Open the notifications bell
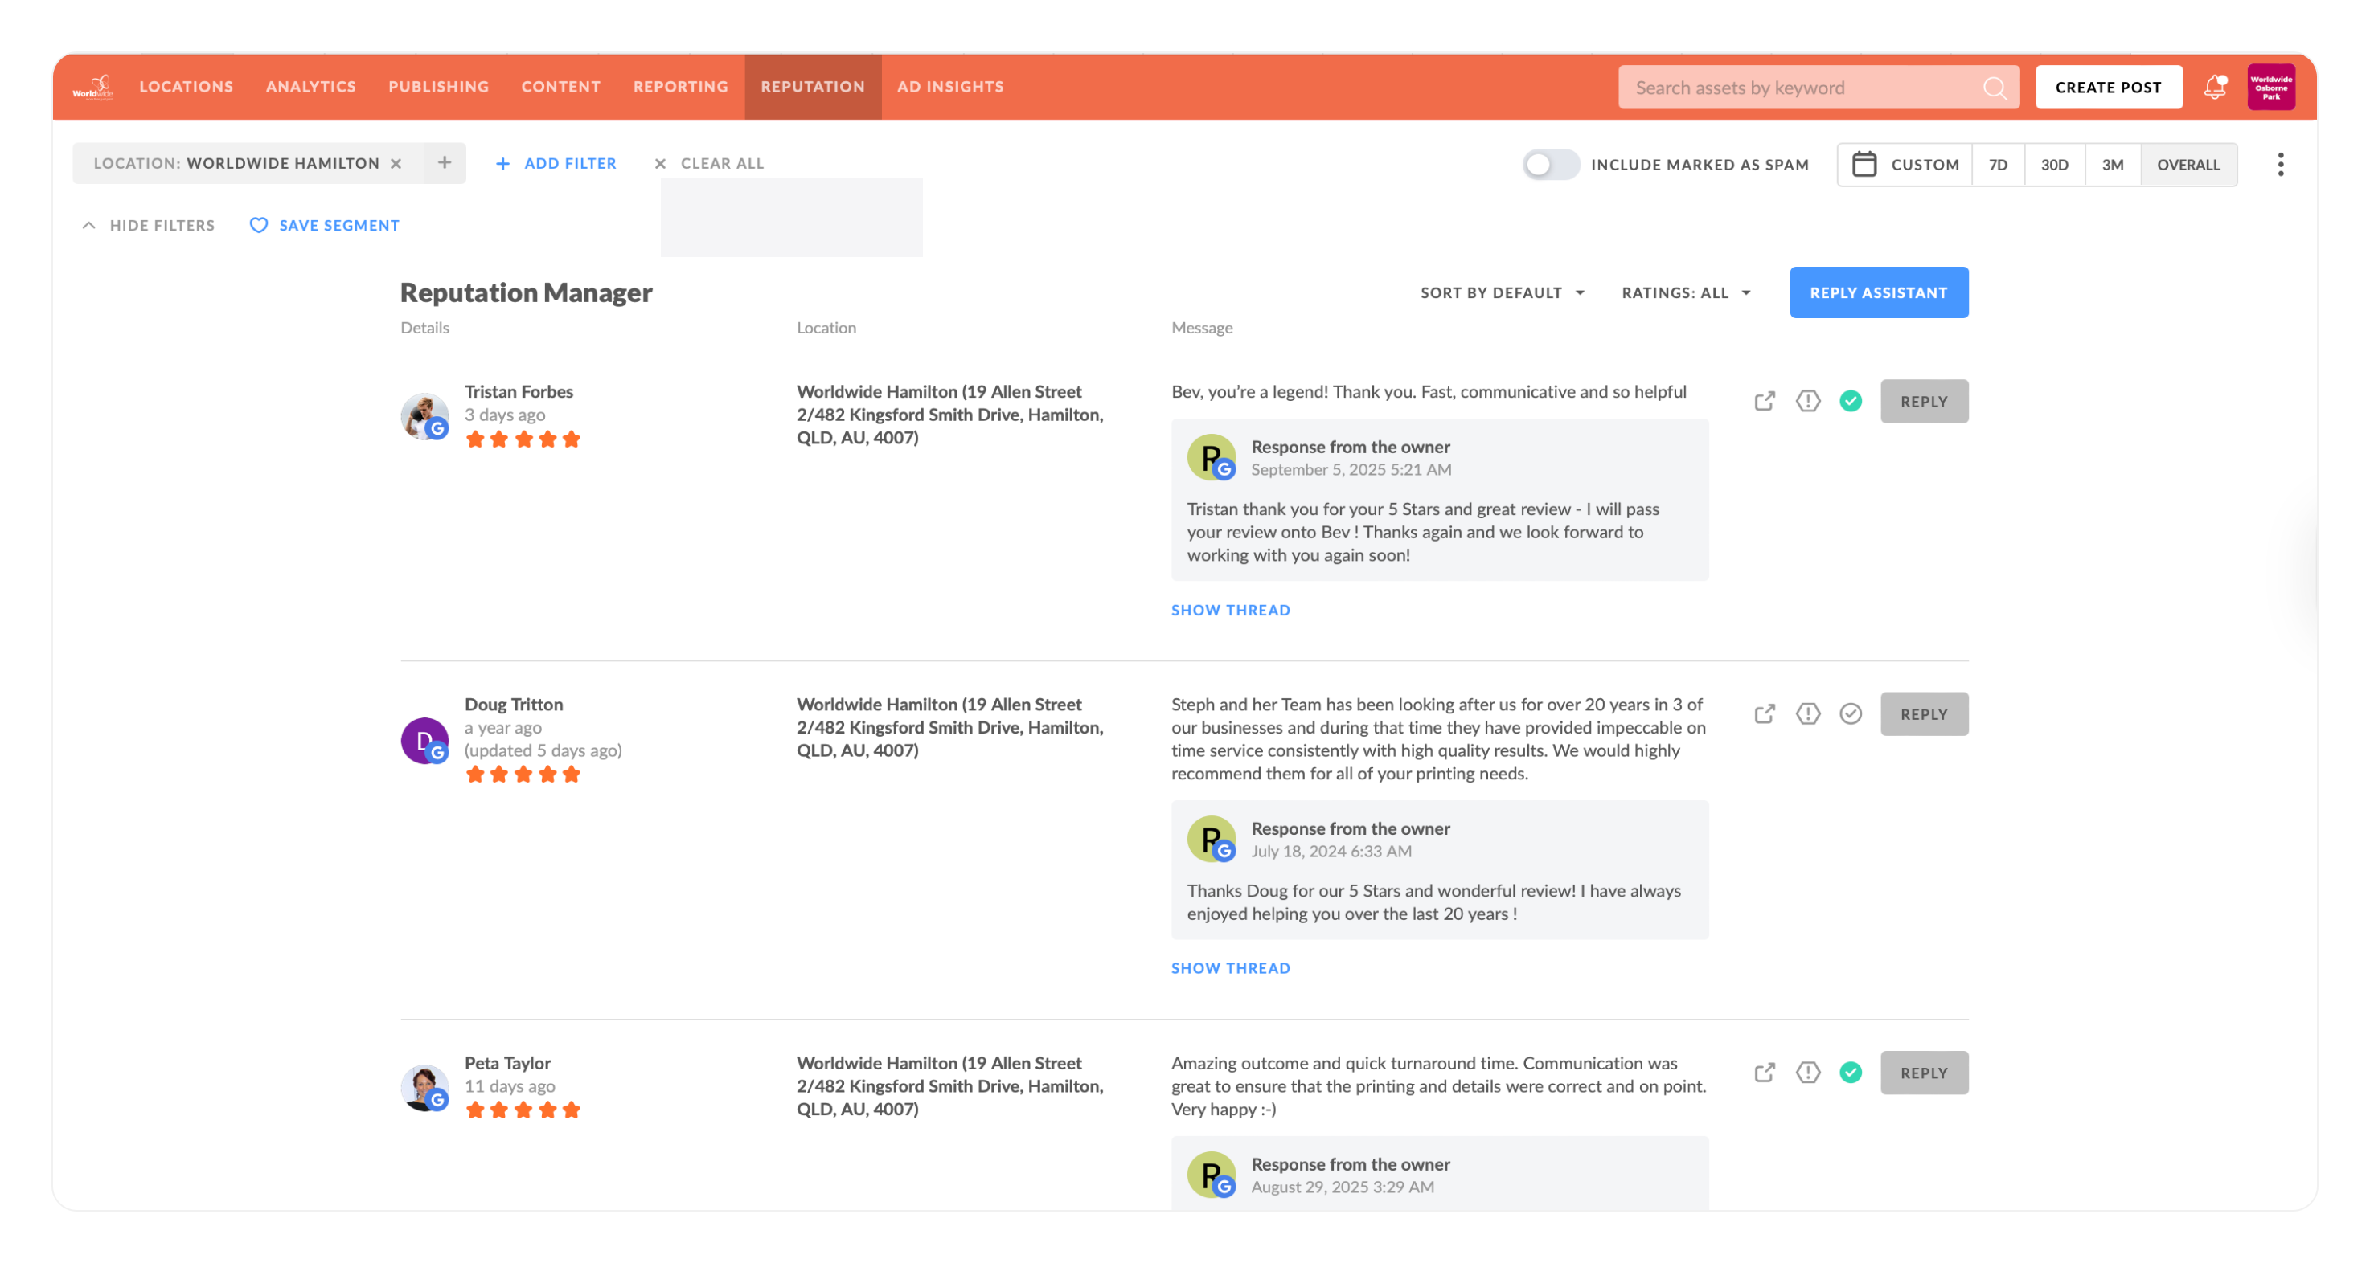Image resolution: width=2370 pixels, height=1263 pixels. pos(2215,88)
